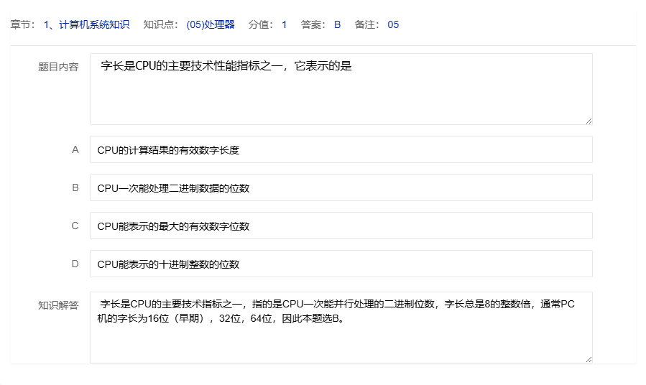The height and width of the screenshot is (385, 646).
Task: Click the answer value B after 答案
Action: 337,24
